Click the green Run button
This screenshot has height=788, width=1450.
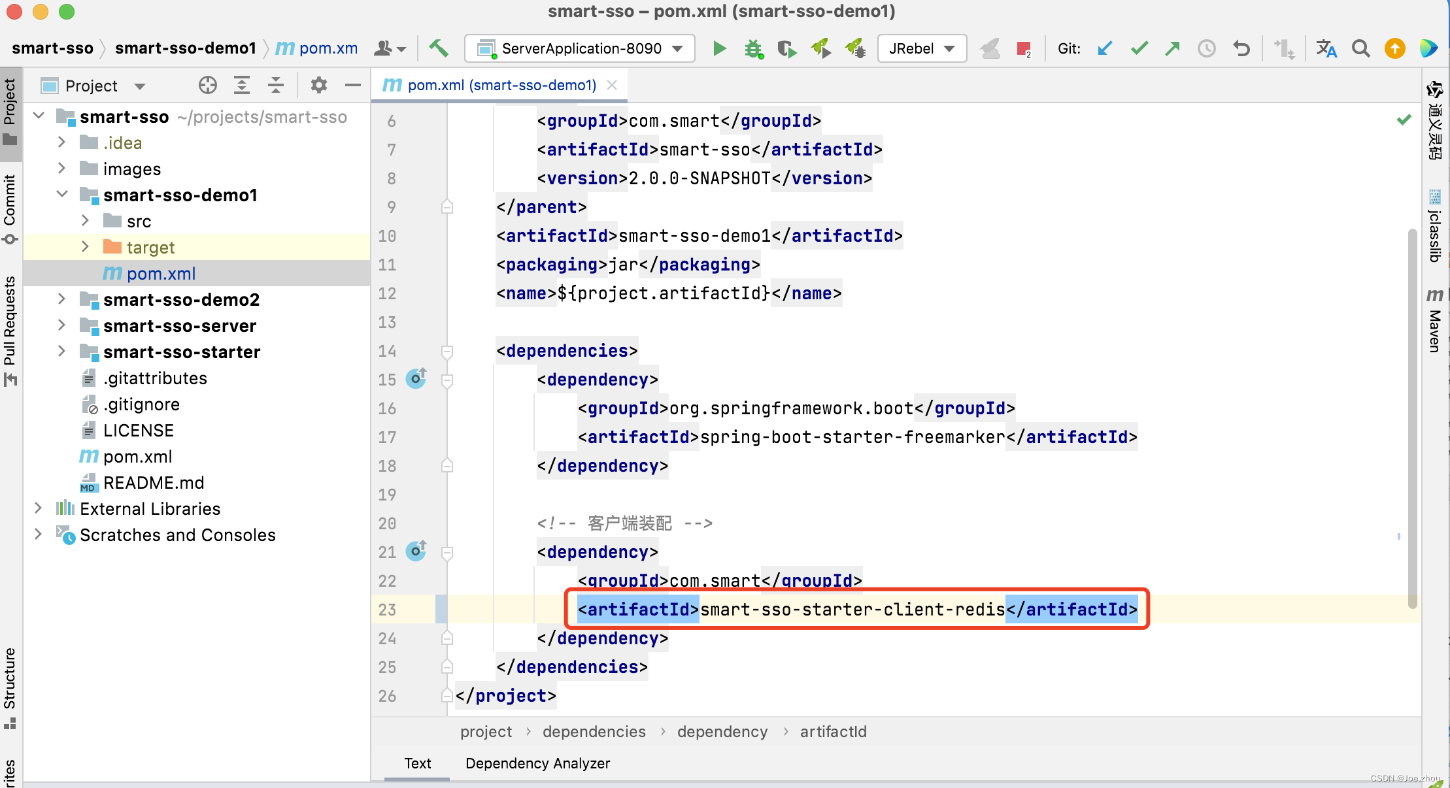[719, 48]
